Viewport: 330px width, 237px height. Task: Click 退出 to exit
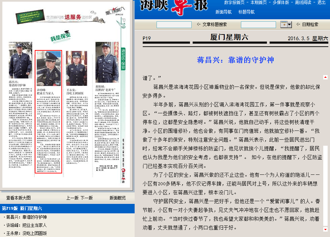[x=321, y=3]
